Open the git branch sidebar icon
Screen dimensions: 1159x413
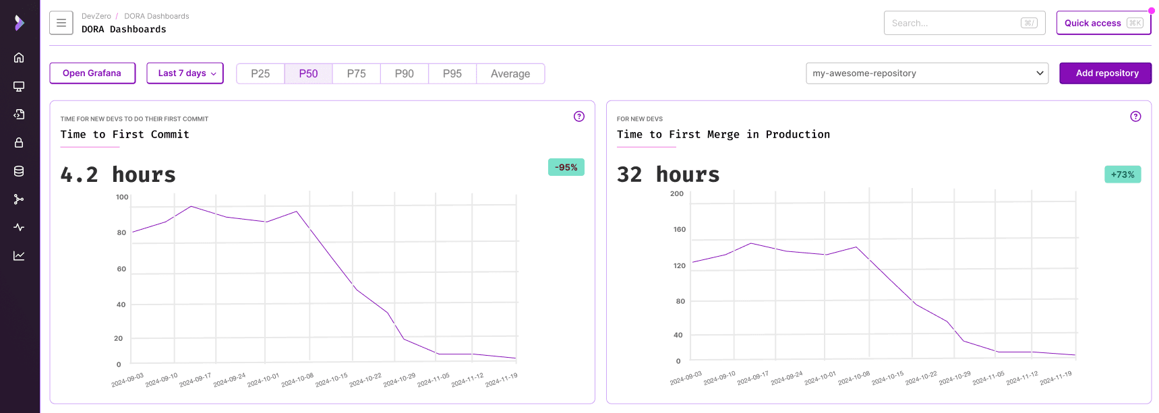click(x=19, y=199)
